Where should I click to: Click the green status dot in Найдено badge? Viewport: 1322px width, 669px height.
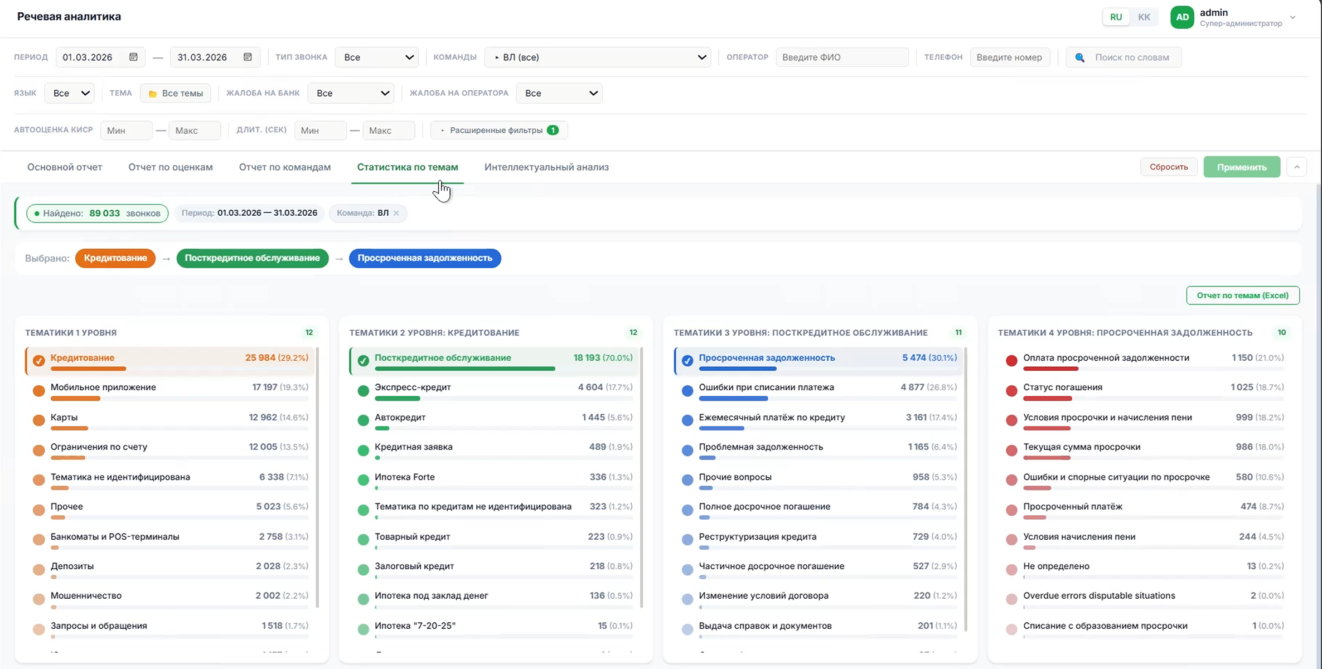pos(37,214)
